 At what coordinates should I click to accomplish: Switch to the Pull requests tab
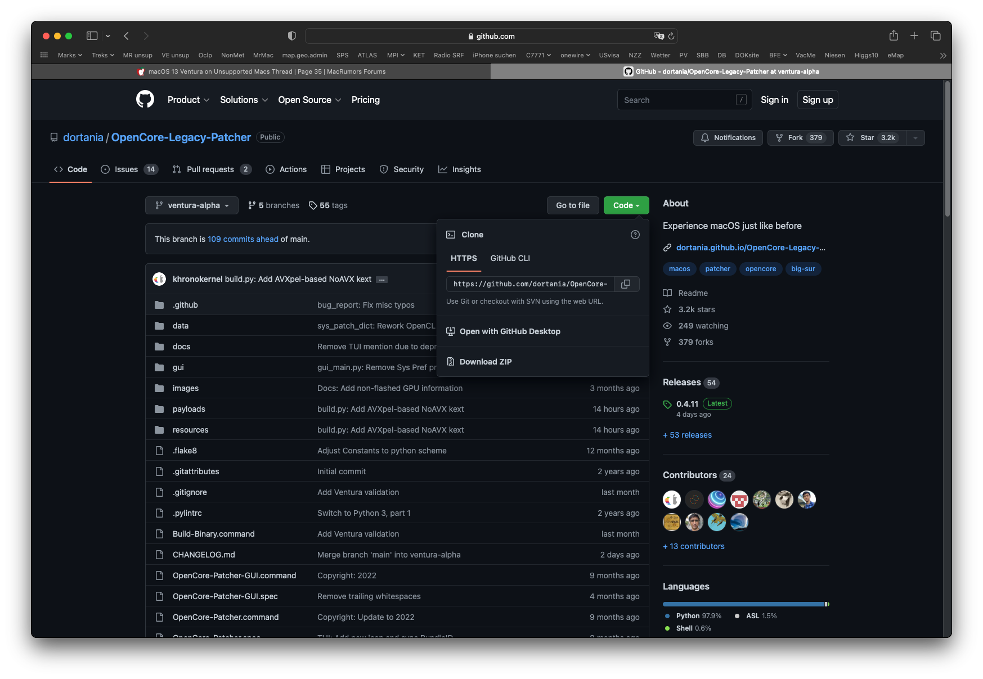[212, 169]
